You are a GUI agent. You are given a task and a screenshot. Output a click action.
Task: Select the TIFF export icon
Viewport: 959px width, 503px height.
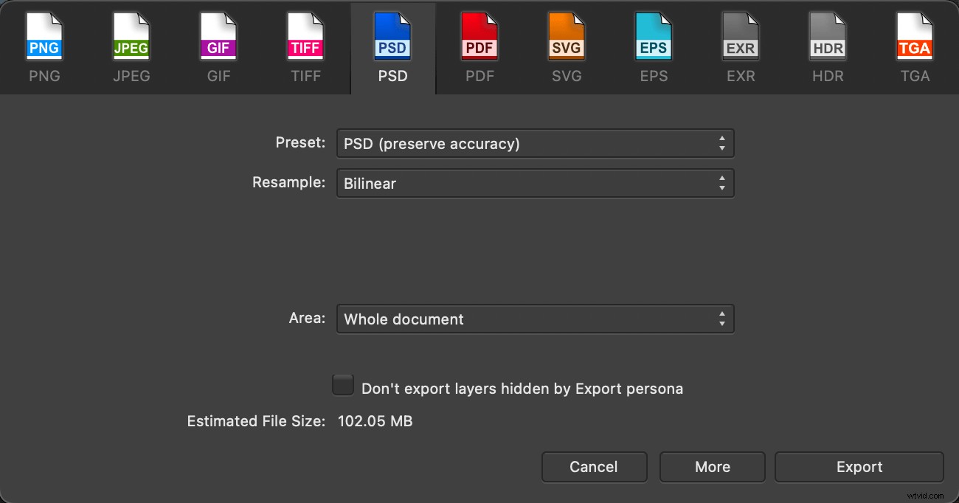pyautogui.click(x=305, y=35)
